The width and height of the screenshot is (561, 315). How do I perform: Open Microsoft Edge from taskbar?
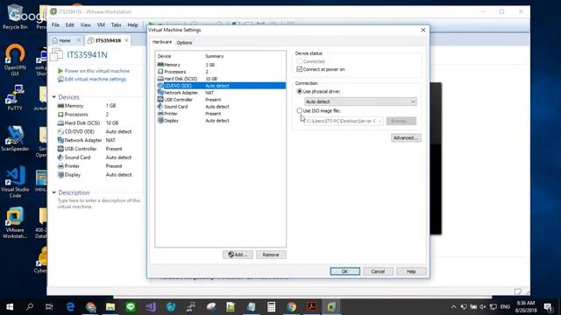pos(70,306)
